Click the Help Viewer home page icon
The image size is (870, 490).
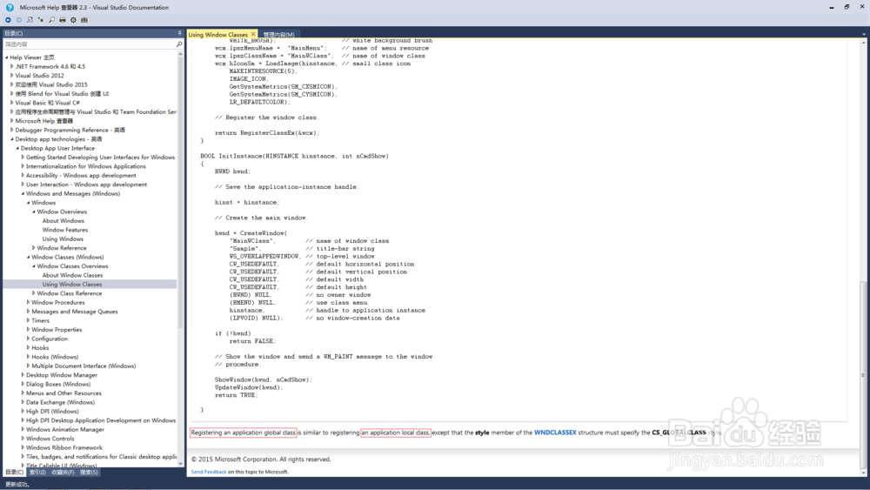click(x=30, y=20)
